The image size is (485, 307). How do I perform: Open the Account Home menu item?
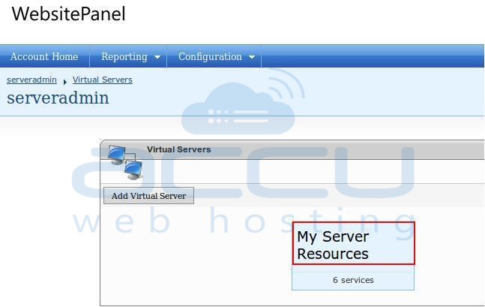(44, 56)
